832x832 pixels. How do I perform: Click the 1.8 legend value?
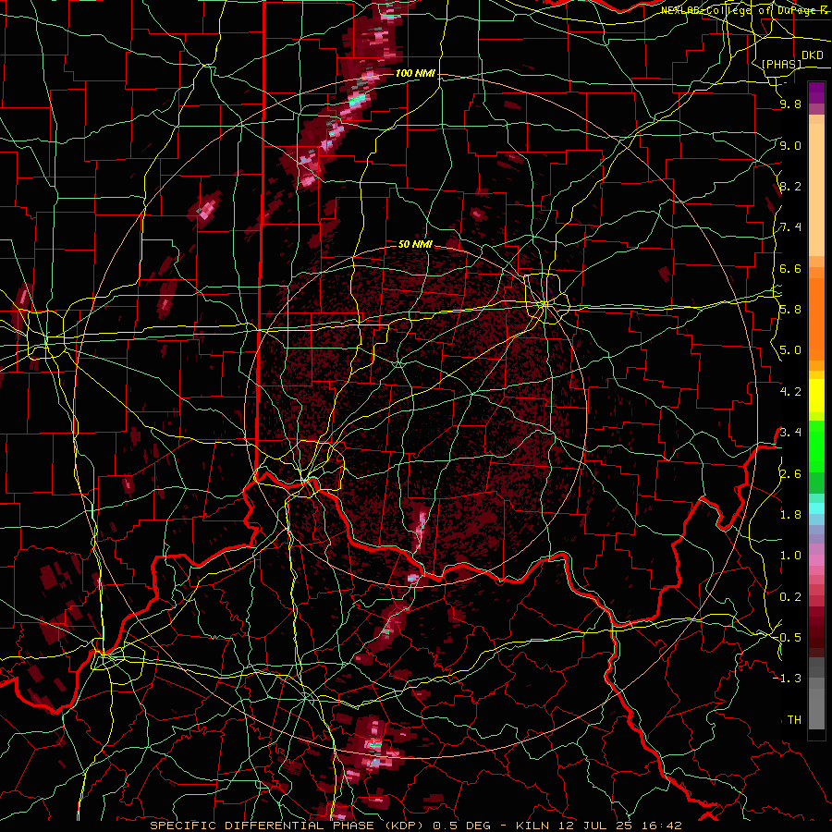[790, 515]
